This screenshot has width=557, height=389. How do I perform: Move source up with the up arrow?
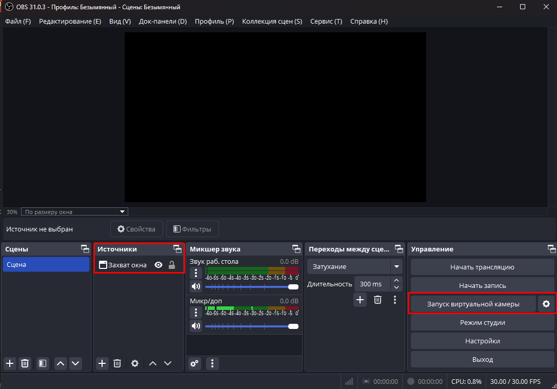(152, 363)
